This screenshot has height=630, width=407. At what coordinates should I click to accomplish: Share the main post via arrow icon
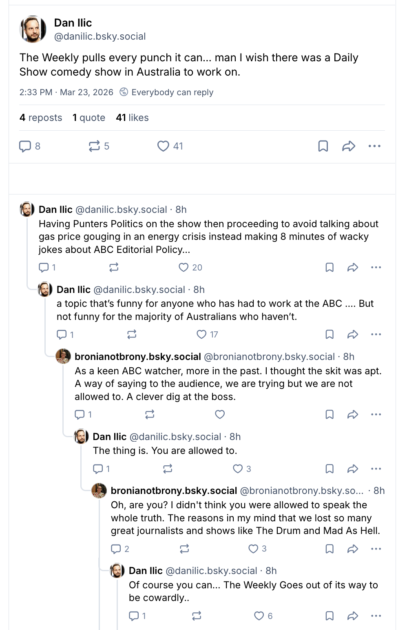[349, 146]
